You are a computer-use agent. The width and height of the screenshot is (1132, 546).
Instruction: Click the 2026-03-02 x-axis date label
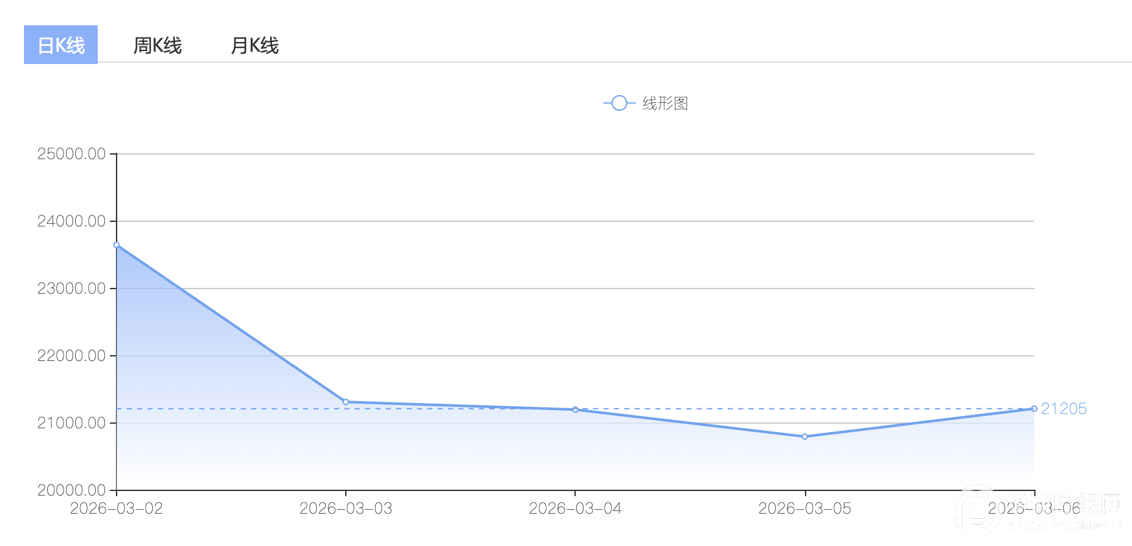(117, 508)
